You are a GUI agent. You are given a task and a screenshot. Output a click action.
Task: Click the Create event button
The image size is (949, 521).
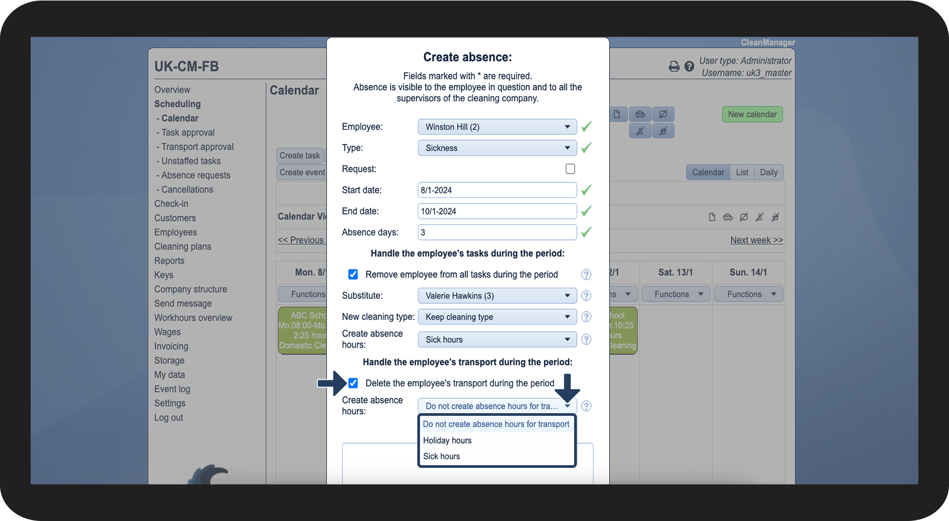[302, 172]
